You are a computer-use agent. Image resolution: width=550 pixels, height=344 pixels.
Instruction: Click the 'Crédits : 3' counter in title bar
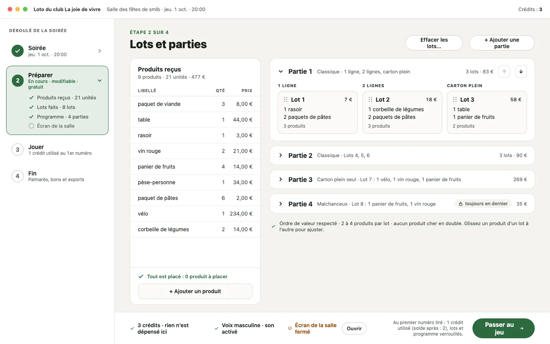coord(530,9)
